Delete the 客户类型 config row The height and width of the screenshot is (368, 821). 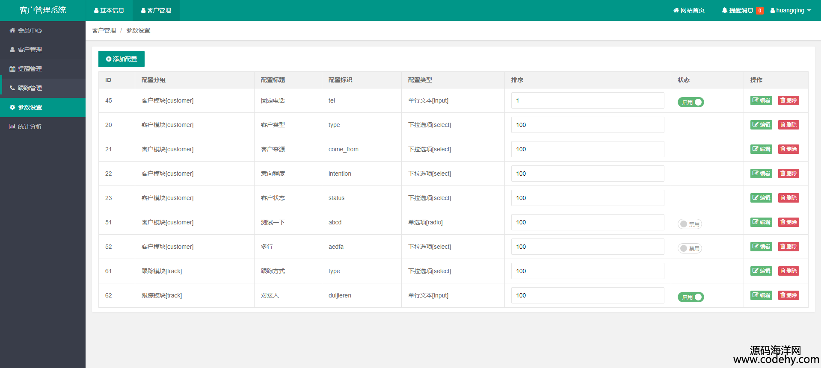(x=788, y=125)
